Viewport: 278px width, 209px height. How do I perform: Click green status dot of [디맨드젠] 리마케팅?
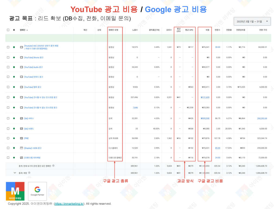tap(14, 158)
